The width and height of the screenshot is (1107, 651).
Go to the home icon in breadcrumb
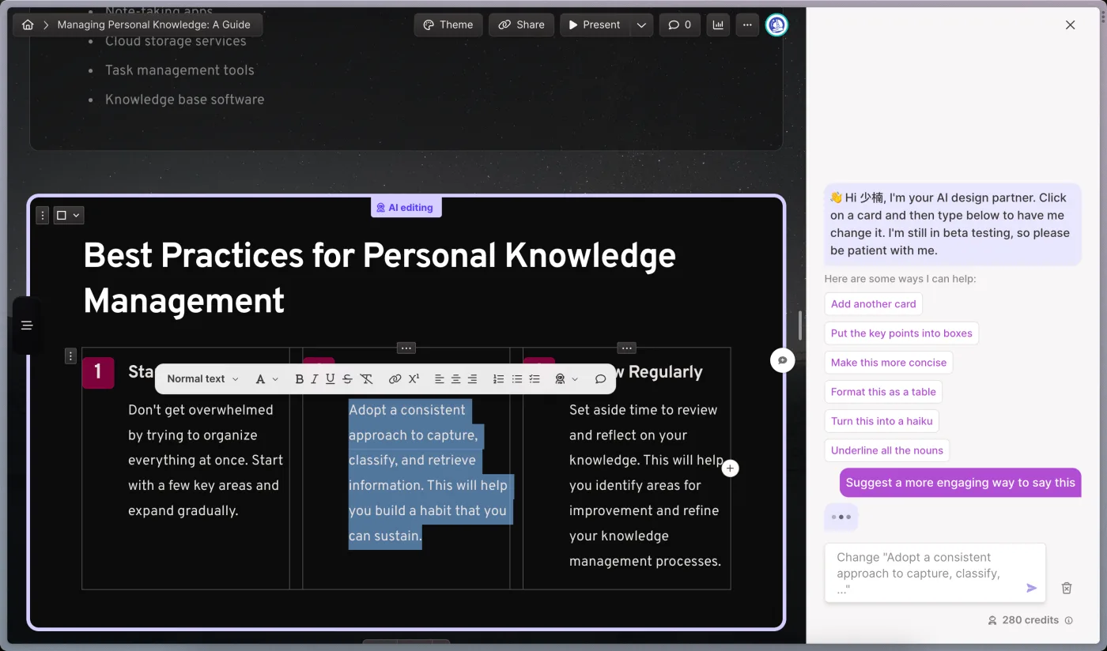(28, 24)
